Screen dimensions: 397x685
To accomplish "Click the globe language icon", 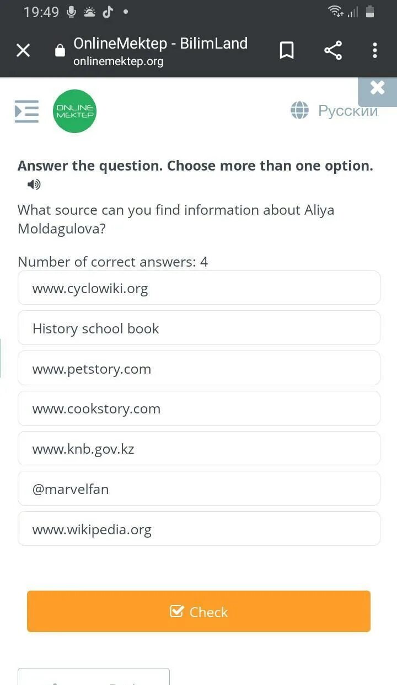I will pos(299,110).
